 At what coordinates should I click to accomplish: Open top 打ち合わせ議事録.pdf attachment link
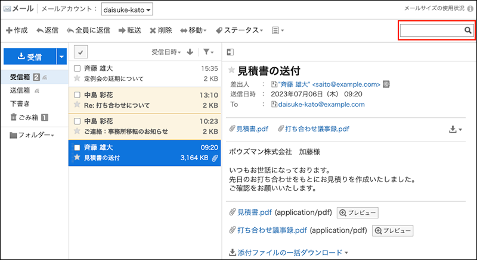[317, 129]
